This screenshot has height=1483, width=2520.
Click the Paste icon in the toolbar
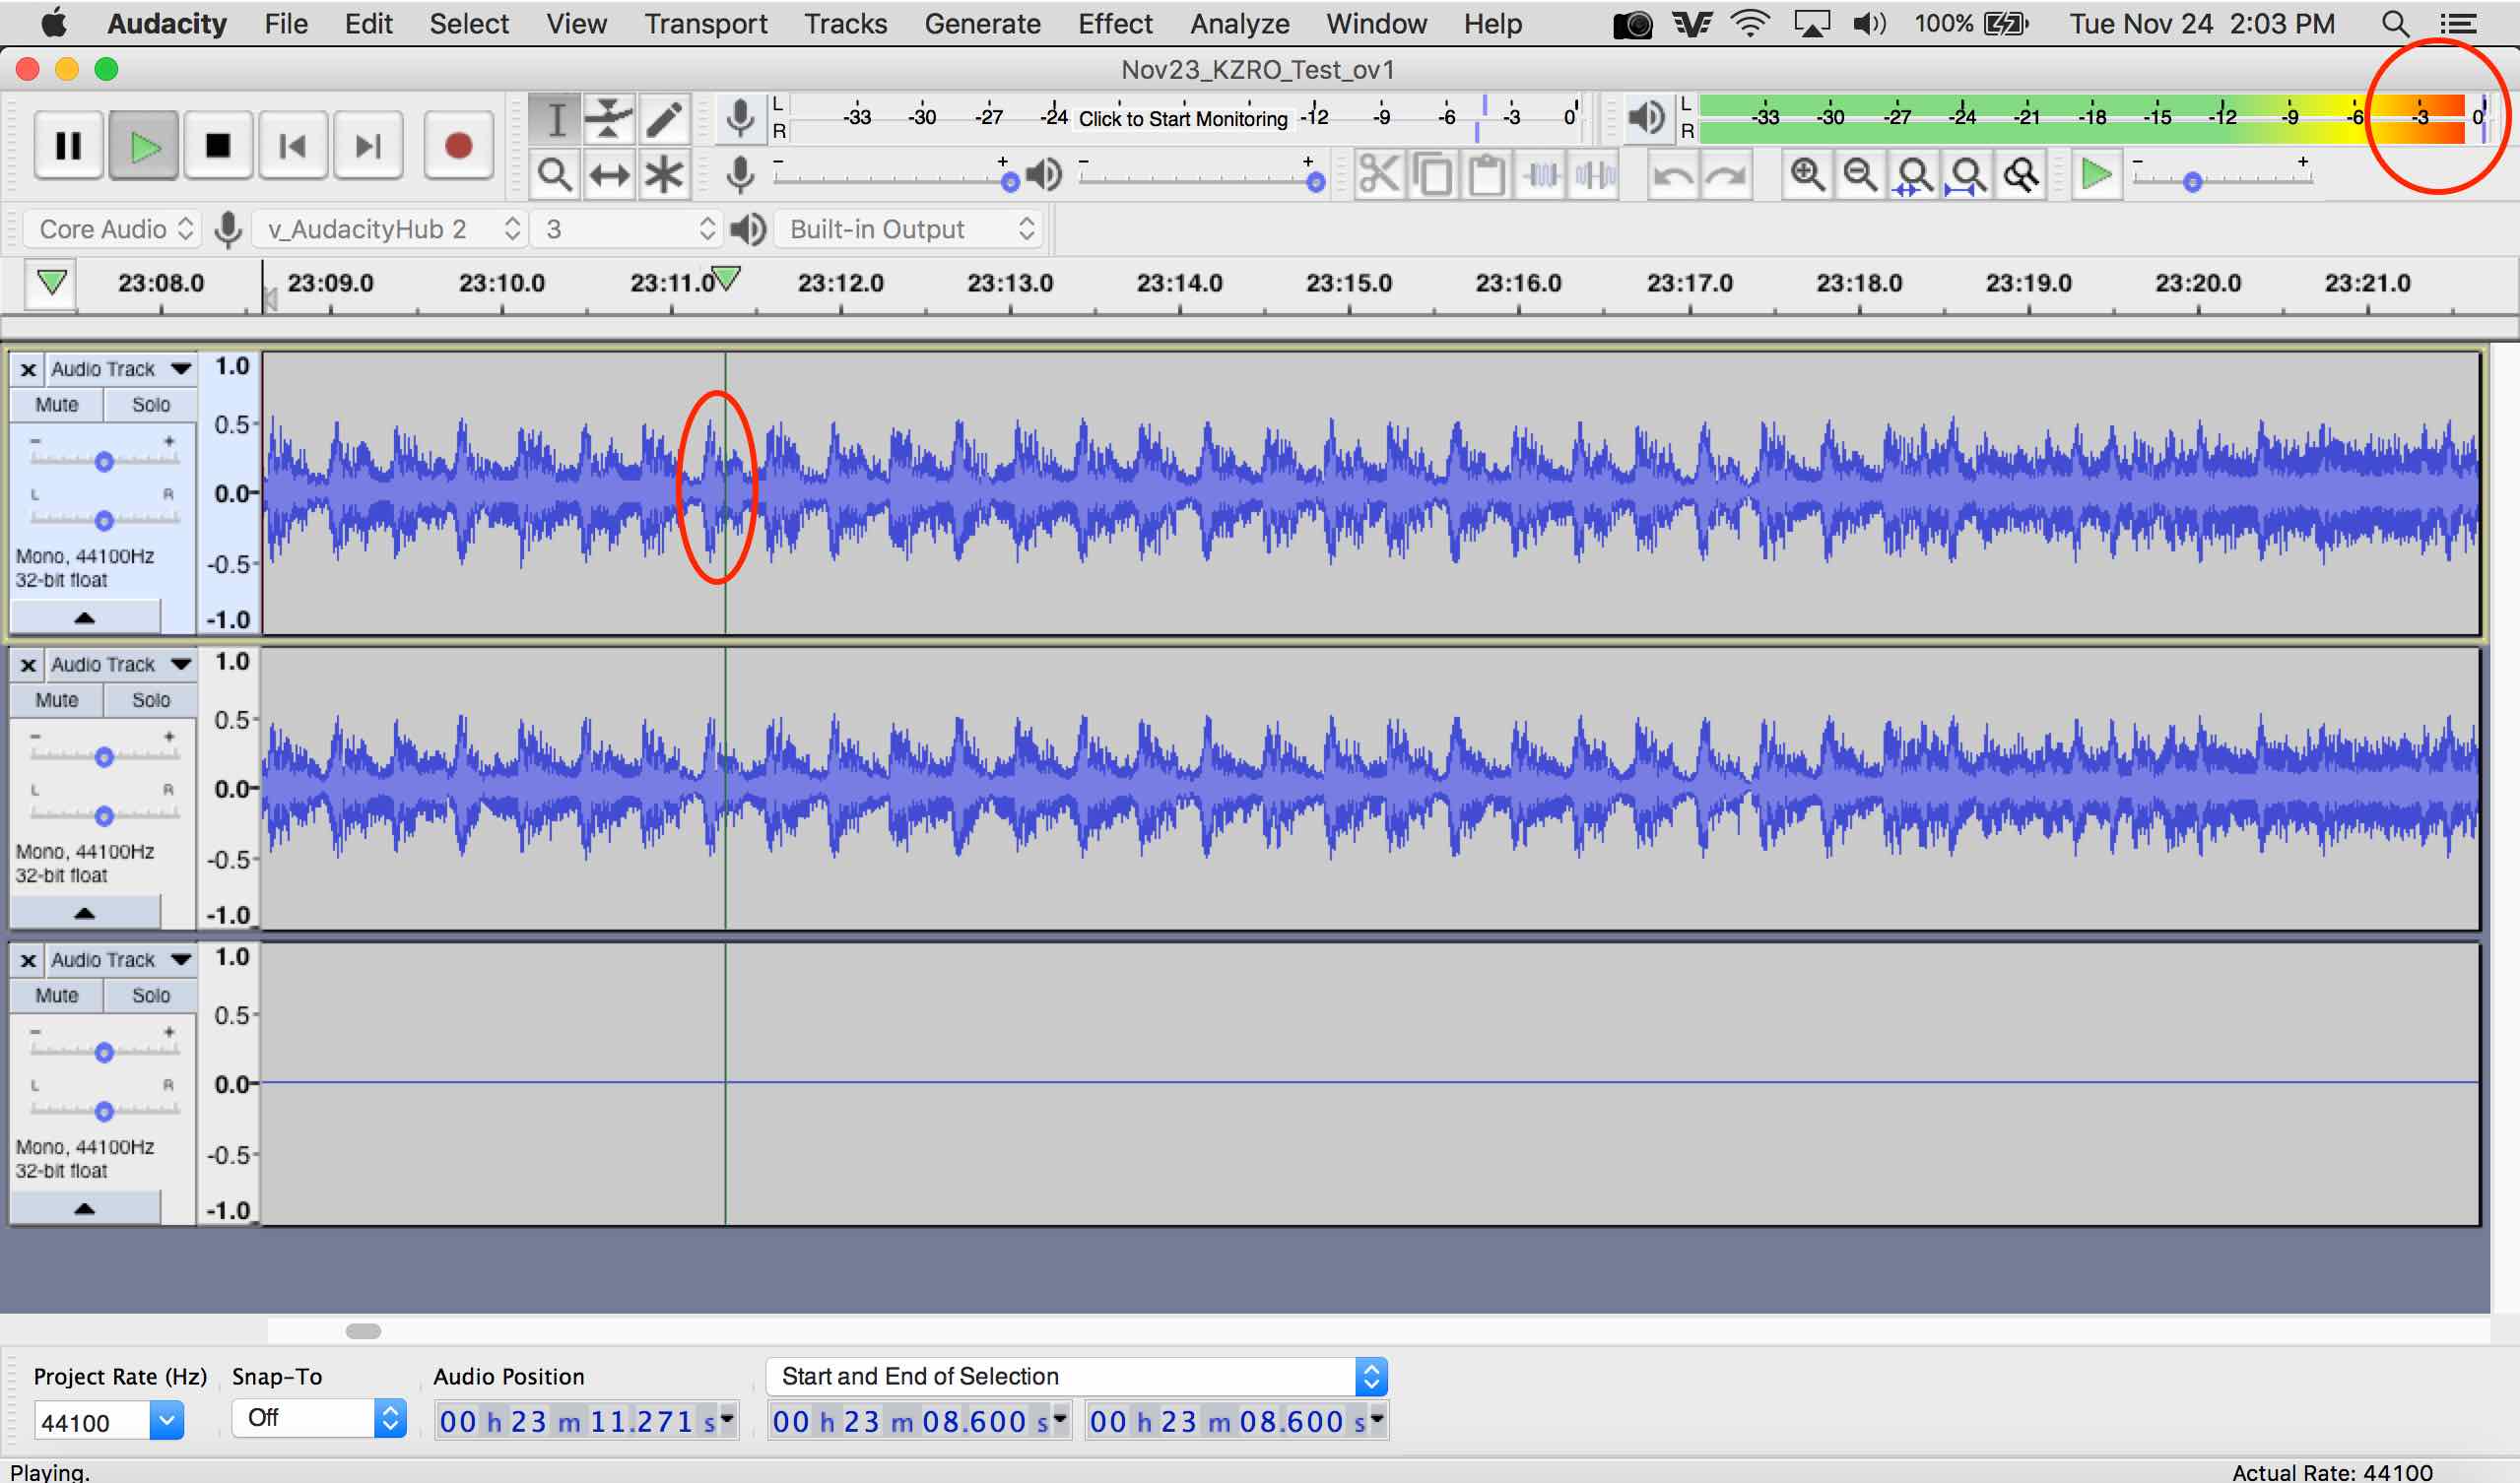pyautogui.click(x=1486, y=173)
